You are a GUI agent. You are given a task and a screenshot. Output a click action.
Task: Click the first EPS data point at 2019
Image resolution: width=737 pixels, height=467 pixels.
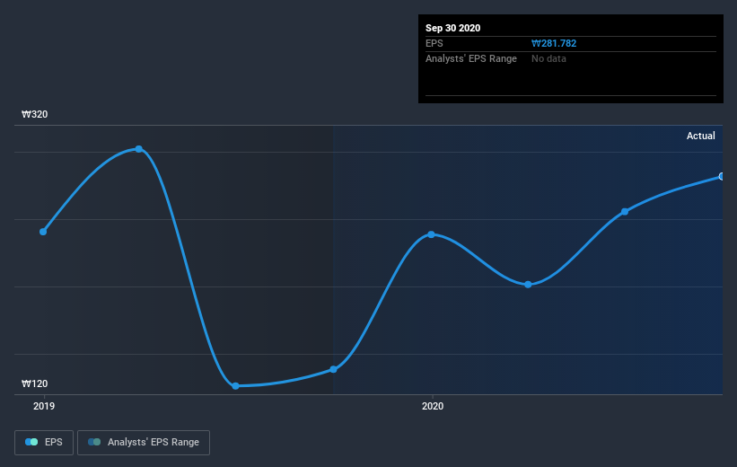[x=43, y=232]
